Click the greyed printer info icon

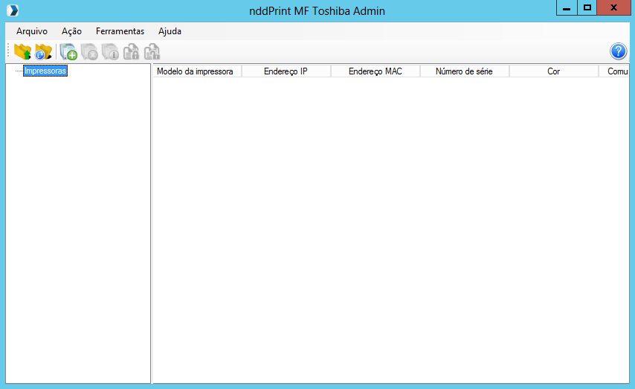point(110,52)
